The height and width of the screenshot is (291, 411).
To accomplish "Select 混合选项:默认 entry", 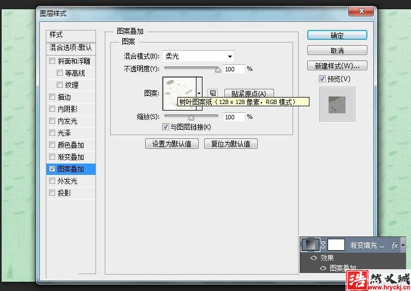I will pos(71,48).
